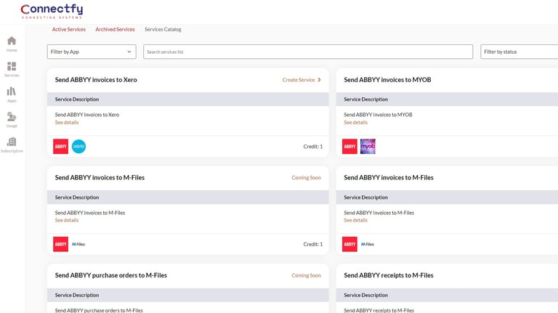
Task: Click the chevron beside Create Service
Action: [319, 80]
